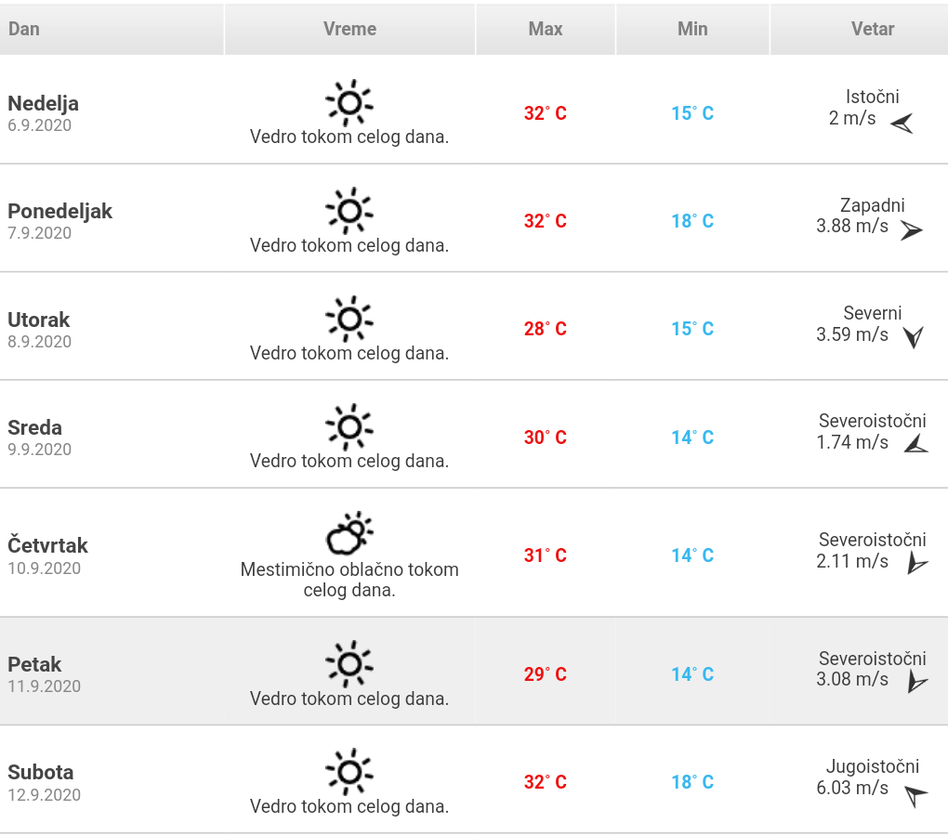Click the wind arrow for Sreda
Screen dimensions: 948x836
tap(916, 444)
